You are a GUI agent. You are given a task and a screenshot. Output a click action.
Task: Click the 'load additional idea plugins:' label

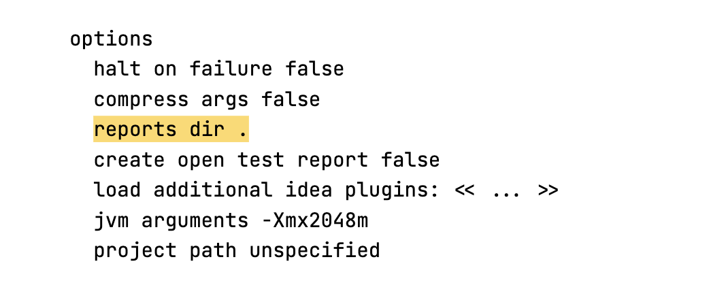tap(266, 190)
